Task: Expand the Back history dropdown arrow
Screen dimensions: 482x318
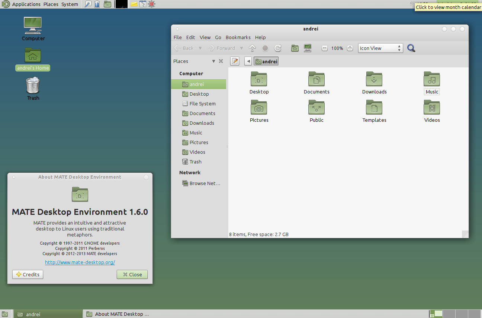Action: [200, 48]
